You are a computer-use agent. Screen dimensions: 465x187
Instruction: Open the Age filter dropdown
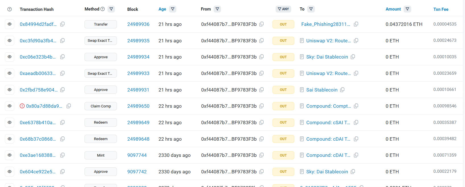point(173,9)
